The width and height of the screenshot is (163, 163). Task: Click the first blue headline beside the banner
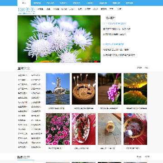click(115, 24)
